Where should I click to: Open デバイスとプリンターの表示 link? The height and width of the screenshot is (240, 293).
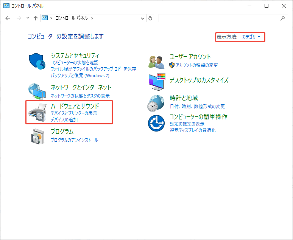pos(74,113)
